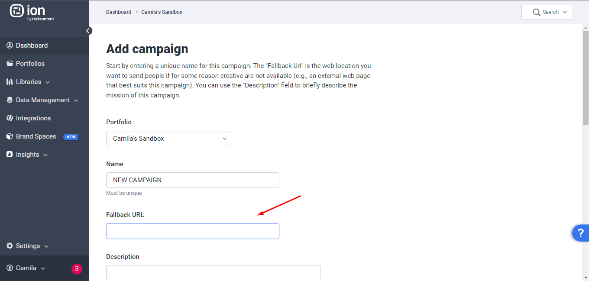Viewport: 589px width, 281px height.
Task: Click the Insights chart icon
Action: tap(10, 155)
